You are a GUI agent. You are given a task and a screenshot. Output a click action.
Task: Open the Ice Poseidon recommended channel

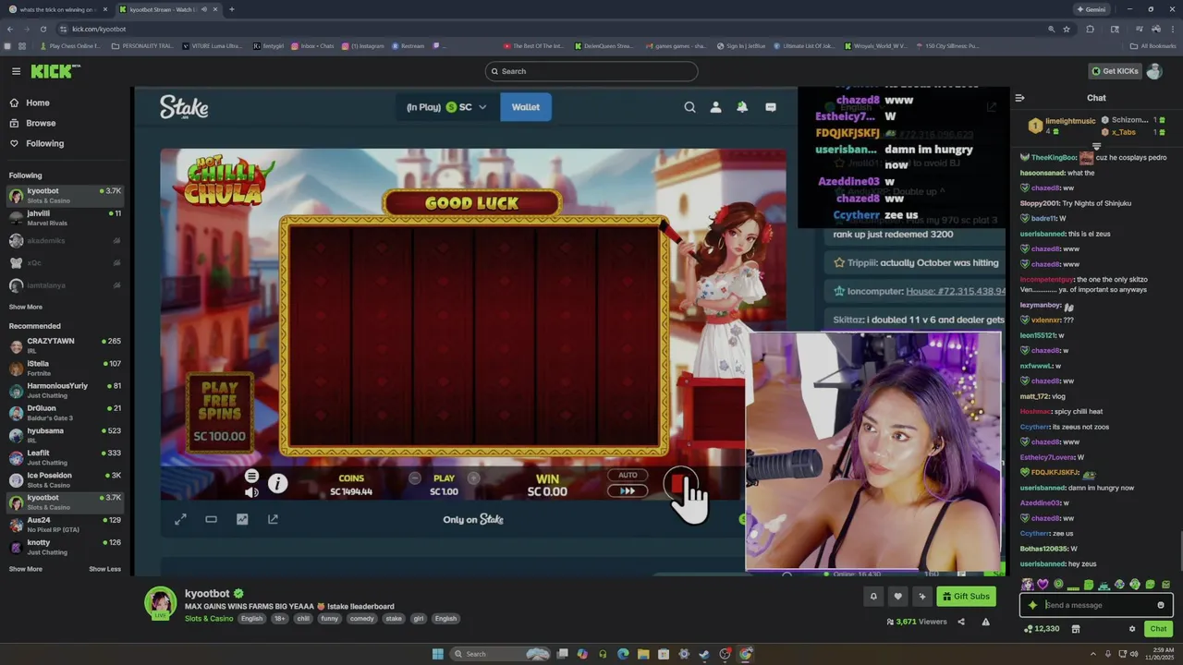(x=65, y=479)
